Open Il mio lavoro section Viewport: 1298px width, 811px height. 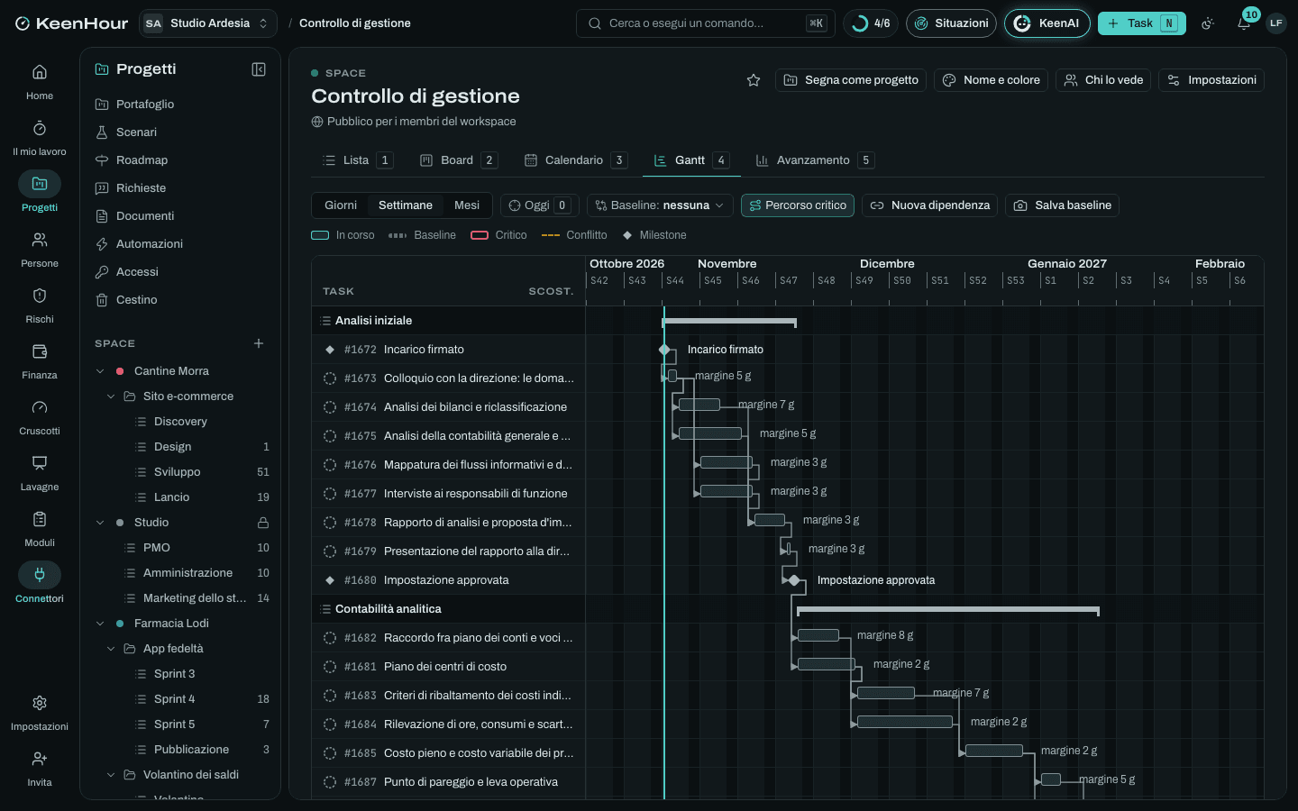[x=40, y=137]
